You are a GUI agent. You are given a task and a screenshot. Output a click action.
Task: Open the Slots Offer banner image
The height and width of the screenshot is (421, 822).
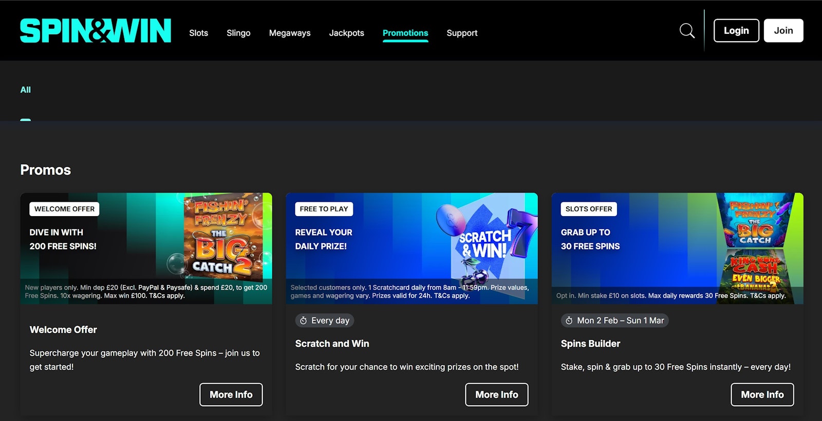click(678, 248)
